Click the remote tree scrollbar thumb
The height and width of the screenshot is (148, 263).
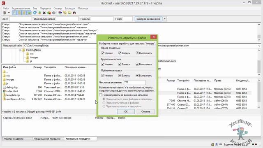click(259, 66)
